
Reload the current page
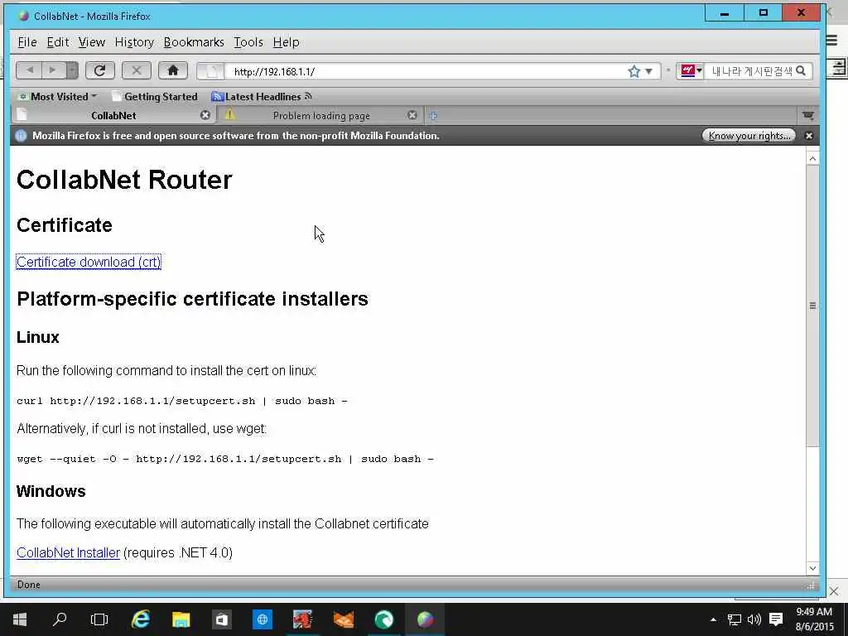tap(99, 70)
